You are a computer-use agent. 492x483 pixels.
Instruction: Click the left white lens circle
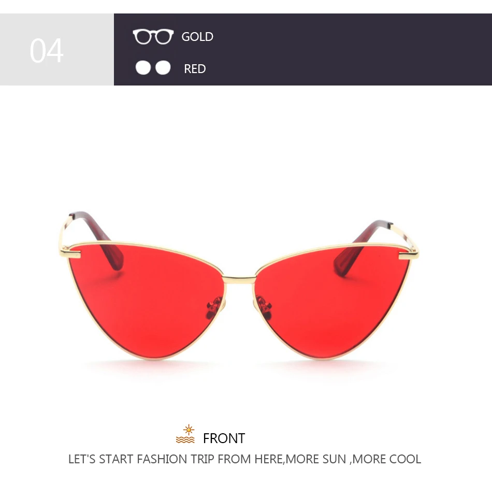point(143,67)
